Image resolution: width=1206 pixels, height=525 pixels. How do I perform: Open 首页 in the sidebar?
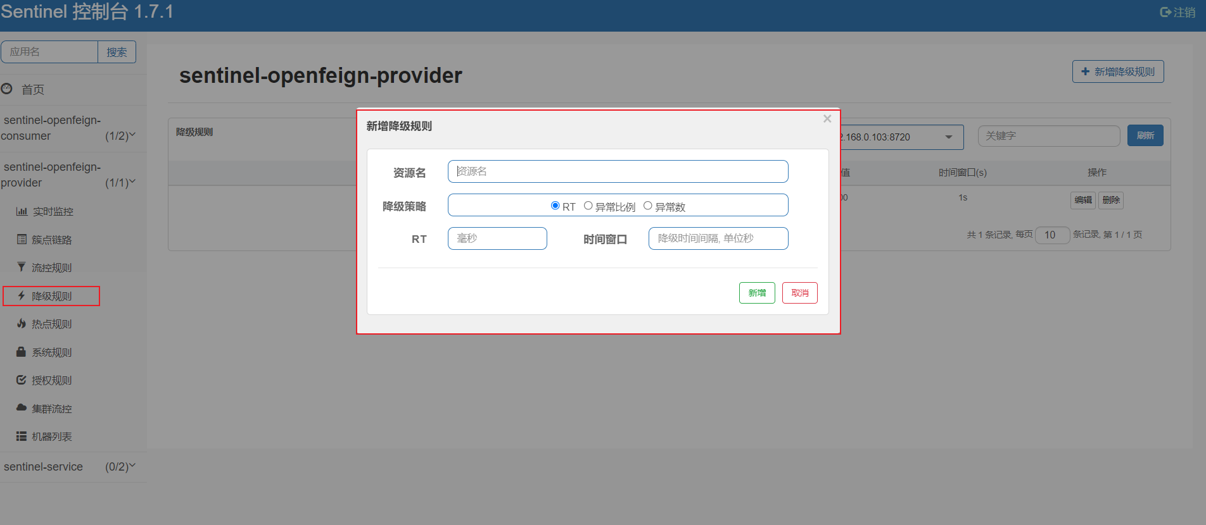click(x=33, y=90)
